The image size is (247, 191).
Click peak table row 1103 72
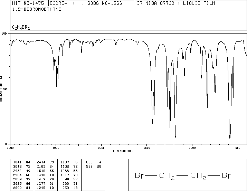[69, 166]
